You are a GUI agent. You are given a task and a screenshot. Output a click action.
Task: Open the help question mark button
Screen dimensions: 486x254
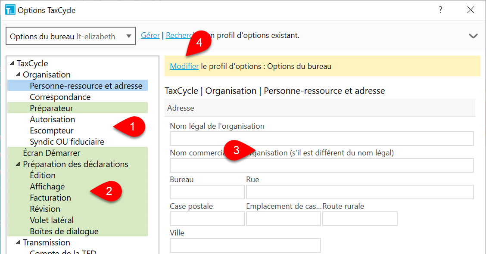440,10
